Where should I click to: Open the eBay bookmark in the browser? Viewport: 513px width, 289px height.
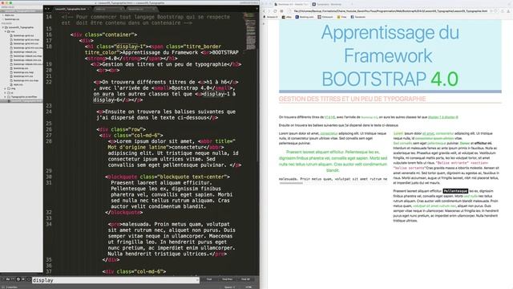(287, 17)
